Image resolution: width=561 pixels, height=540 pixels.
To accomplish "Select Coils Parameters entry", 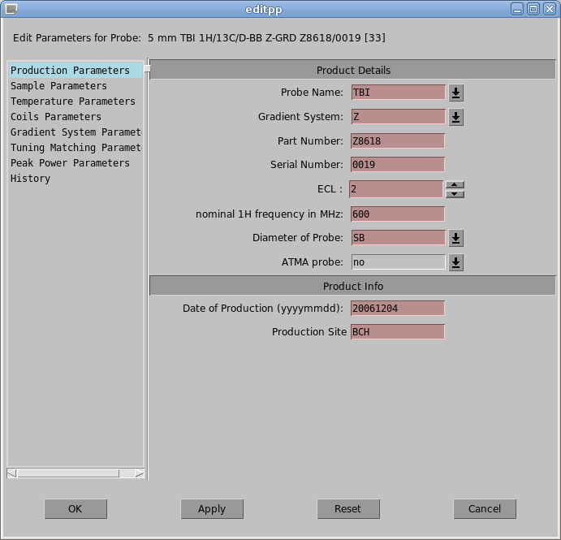I will (x=56, y=117).
